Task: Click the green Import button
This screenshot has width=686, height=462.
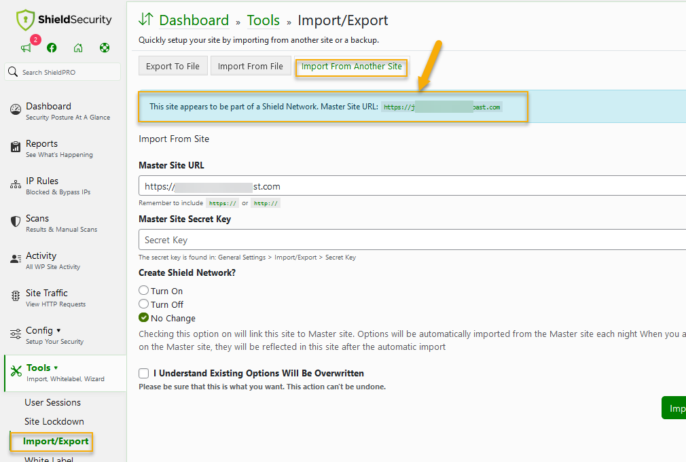Action: point(674,408)
